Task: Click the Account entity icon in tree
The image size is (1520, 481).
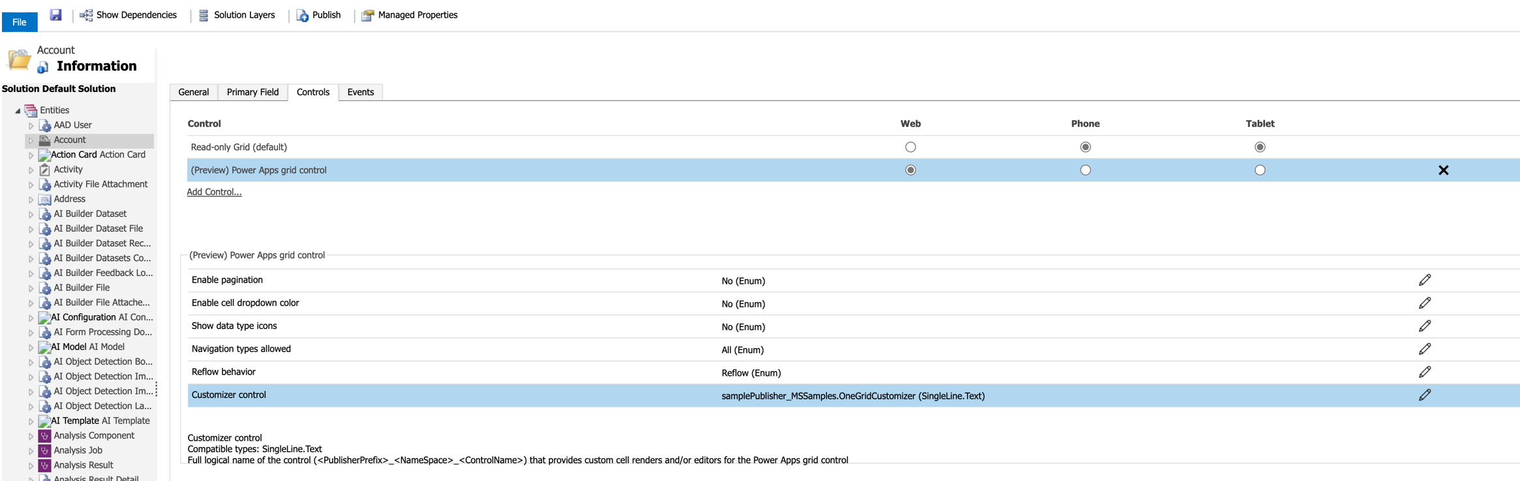Action: [45, 140]
